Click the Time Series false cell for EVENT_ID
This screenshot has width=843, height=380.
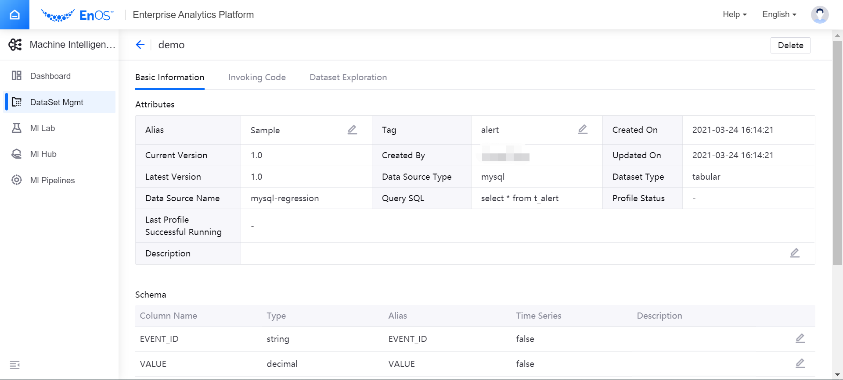point(525,339)
